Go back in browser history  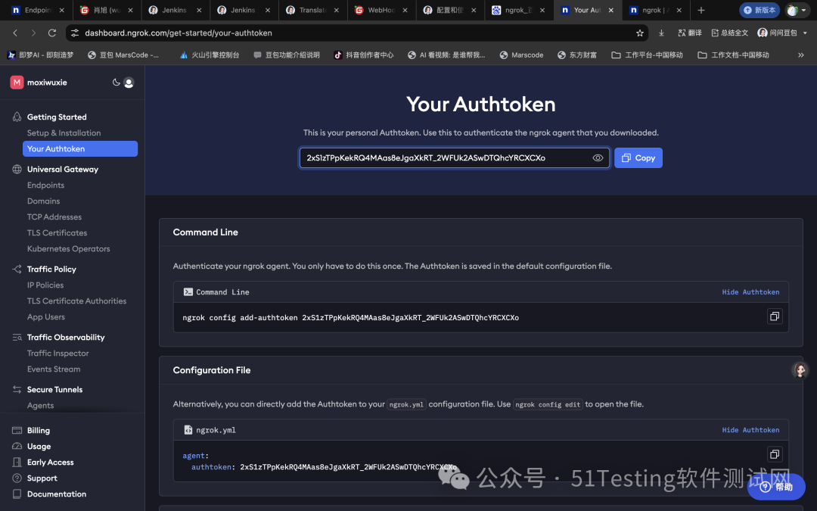point(15,33)
